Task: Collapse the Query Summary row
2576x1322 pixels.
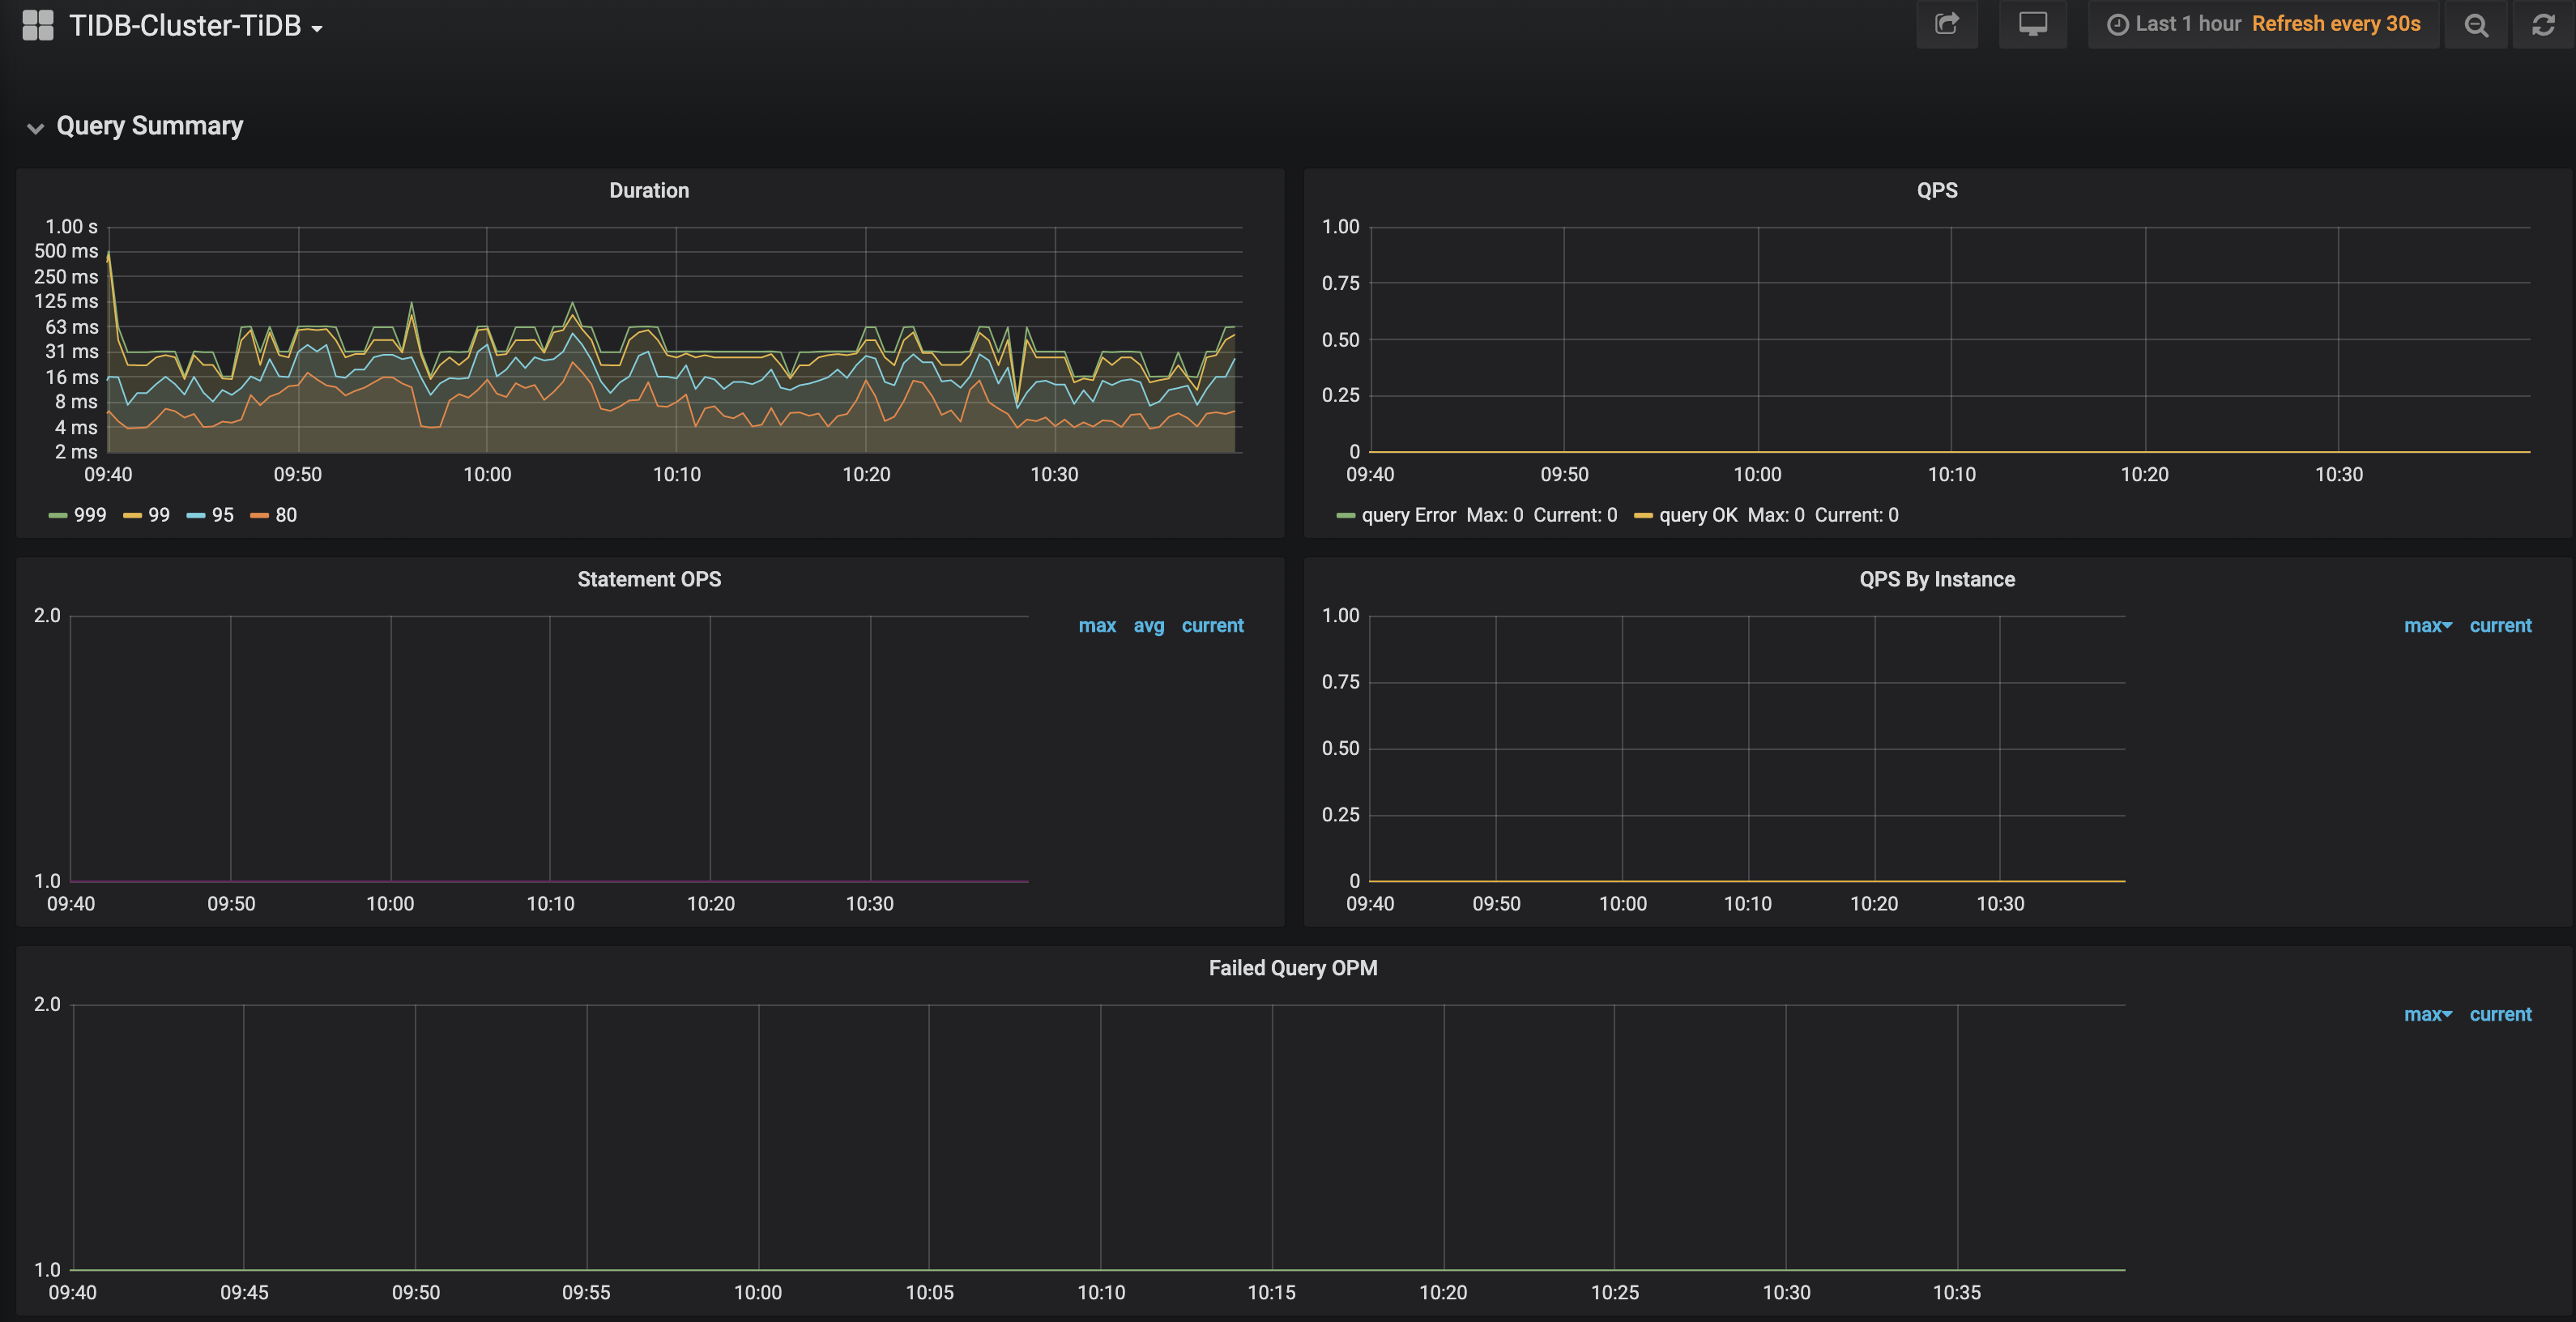Action: tap(149, 126)
